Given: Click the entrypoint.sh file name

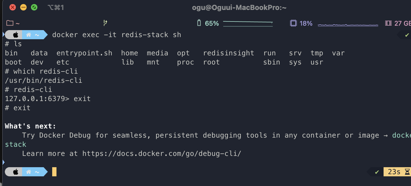Looking at the screenshot, I should click(x=84, y=53).
